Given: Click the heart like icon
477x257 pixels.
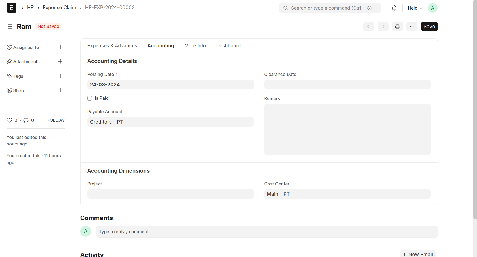Looking at the screenshot, I should [x=9, y=120].
